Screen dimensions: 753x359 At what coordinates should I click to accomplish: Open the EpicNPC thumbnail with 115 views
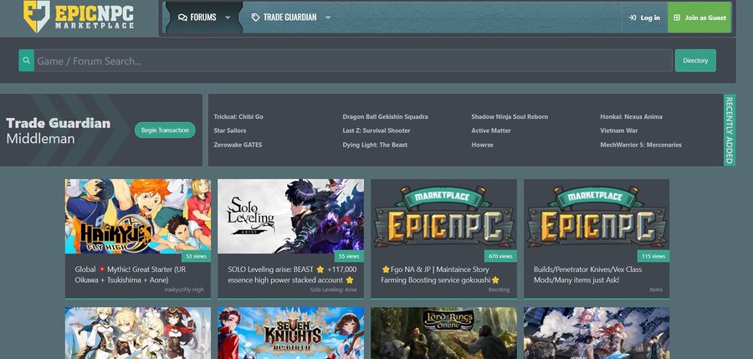[597, 216]
